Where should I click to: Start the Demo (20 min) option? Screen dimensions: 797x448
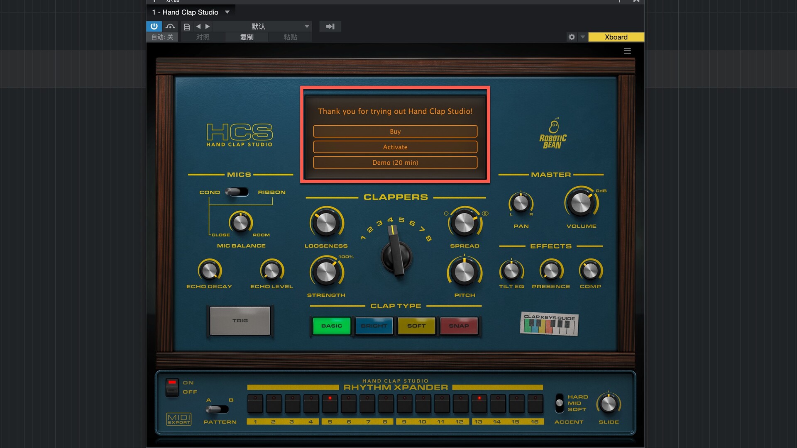(x=395, y=162)
